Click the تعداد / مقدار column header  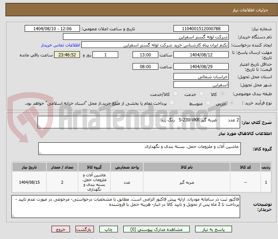(62, 167)
